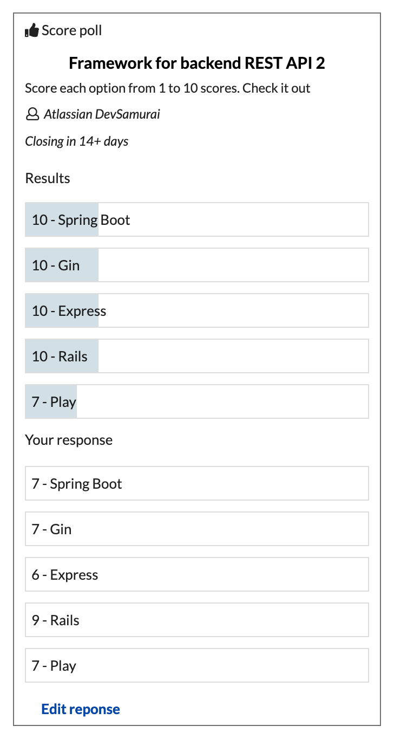
Task: Click the "10 - Rails" result bar
Action: [x=197, y=356]
